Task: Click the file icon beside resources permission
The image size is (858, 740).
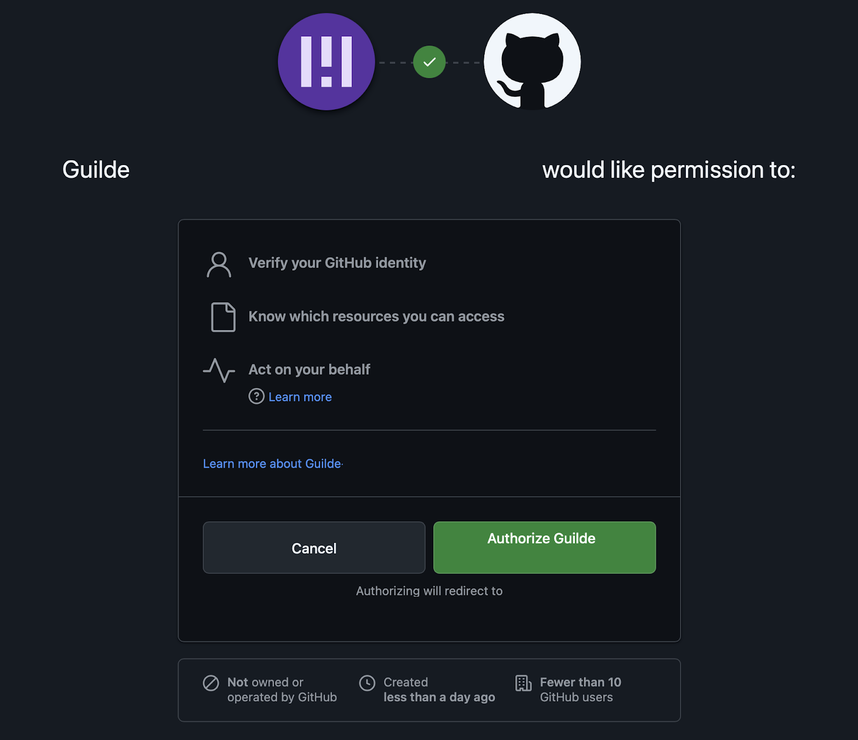Action: point(223,317)
